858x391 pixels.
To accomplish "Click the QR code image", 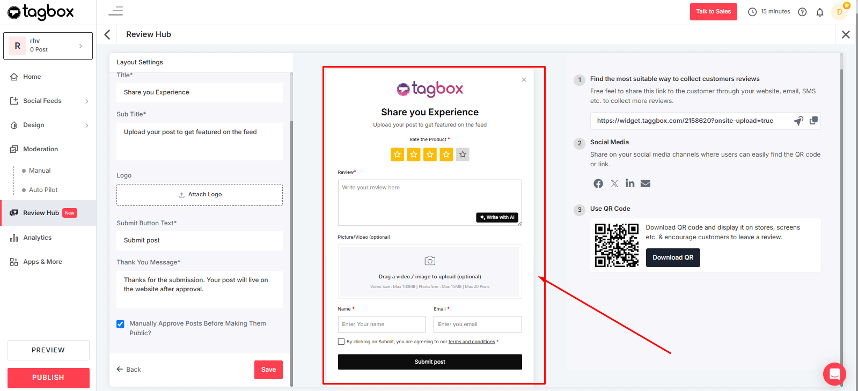I will coord(617,245).
